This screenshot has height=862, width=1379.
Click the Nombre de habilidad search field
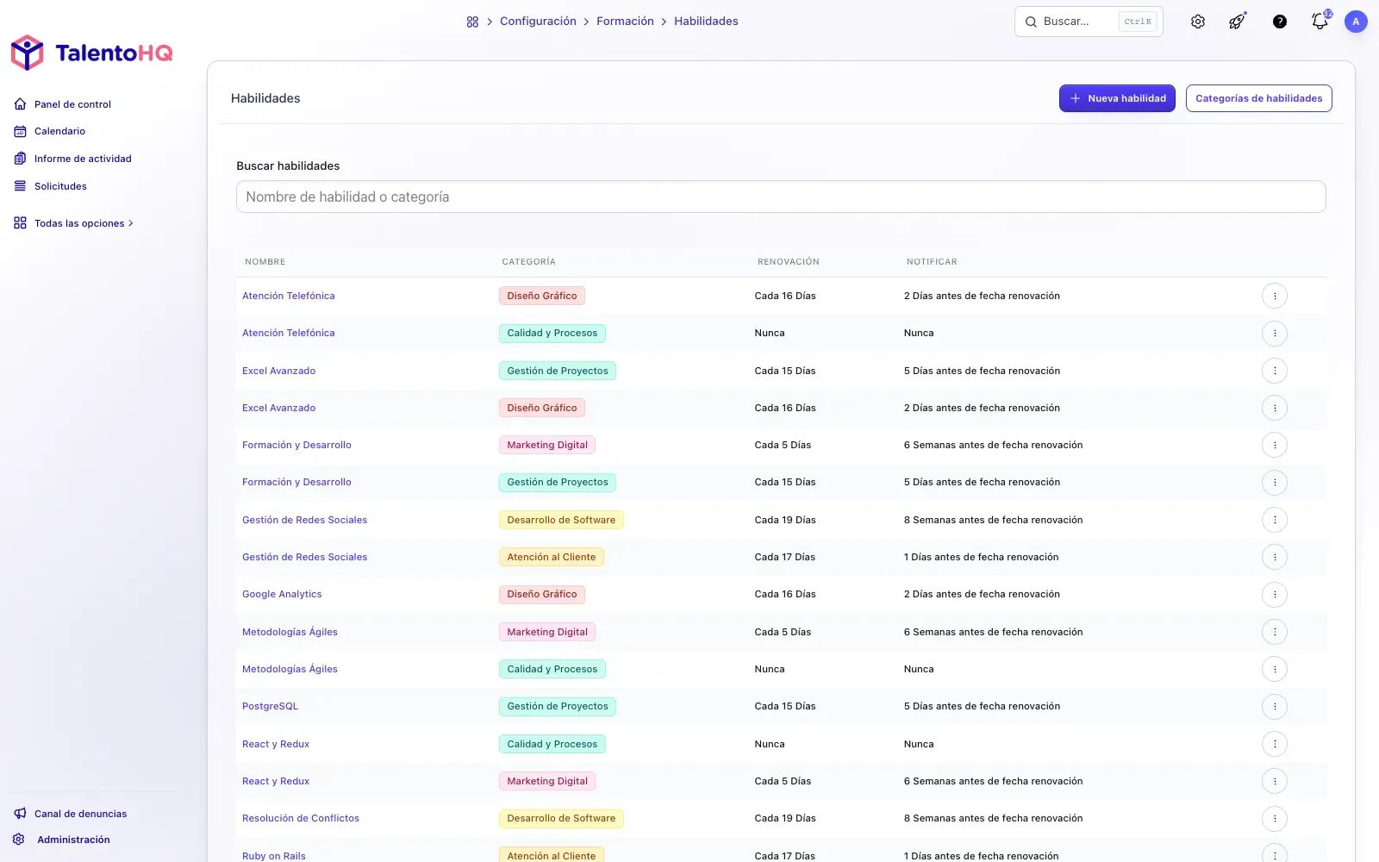[781, 197]
